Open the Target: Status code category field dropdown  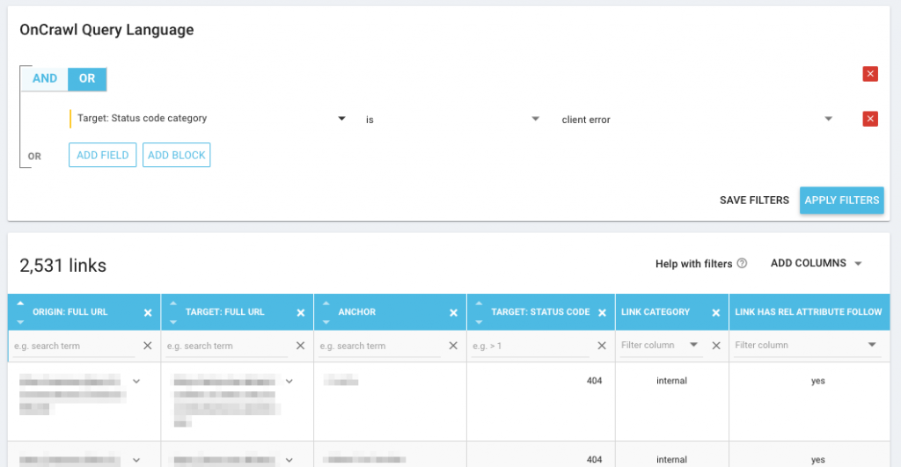209,119
